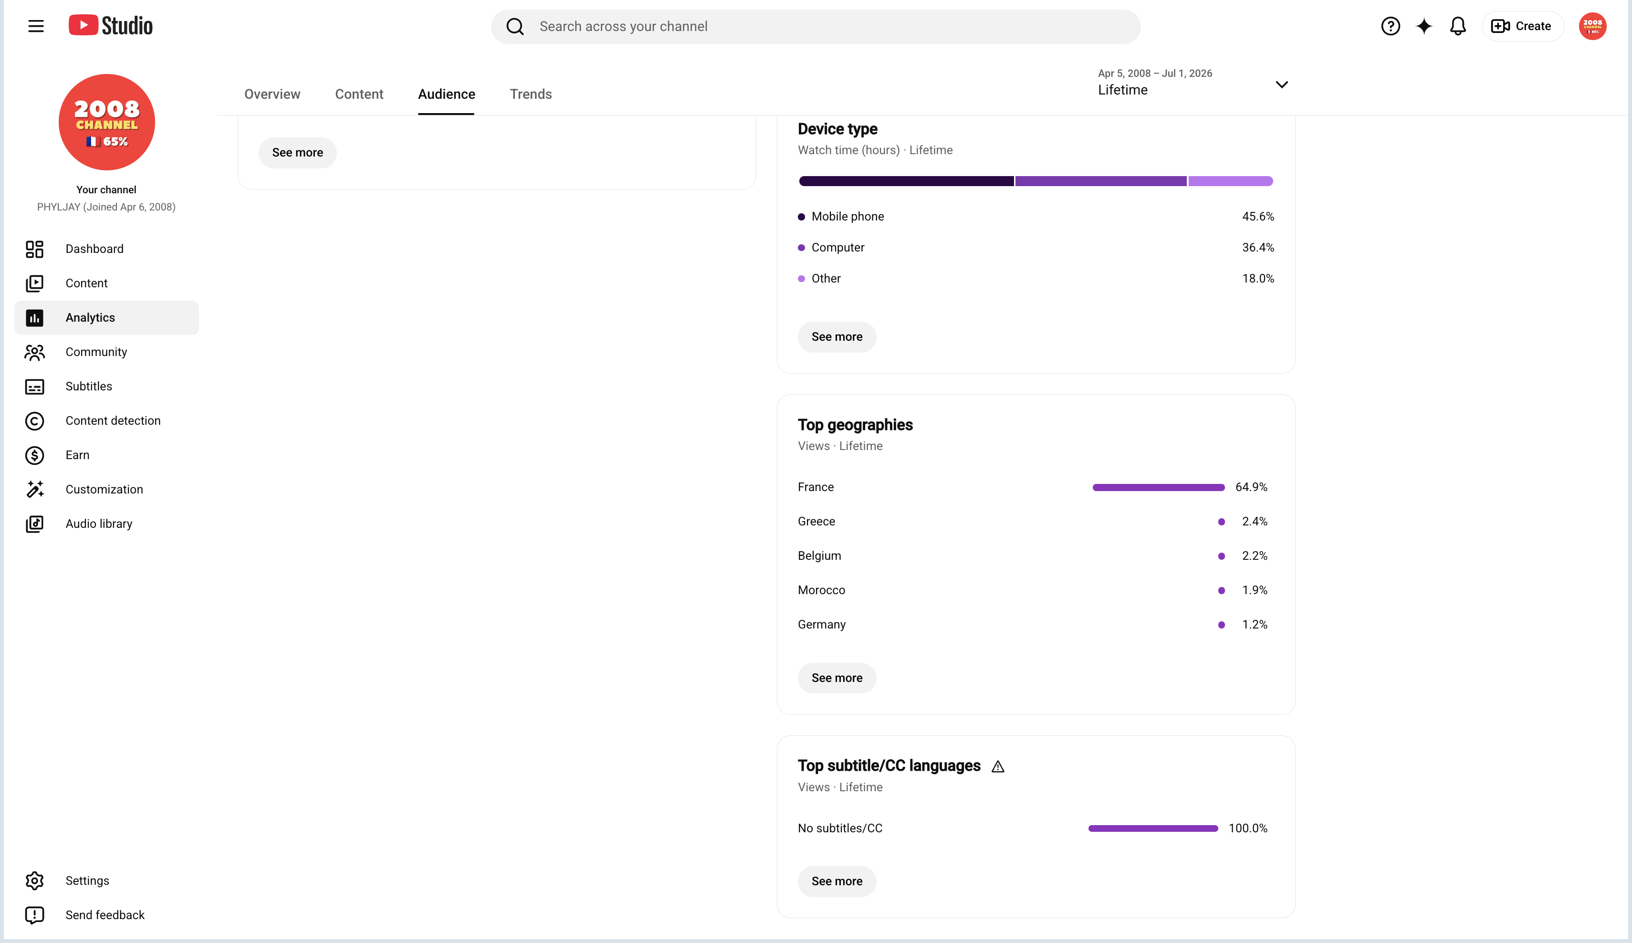Click the PHYLJAY channel name text
The width and height of the screenshot is (1632, 943).
pyautogui.click(x=106, y=207)
